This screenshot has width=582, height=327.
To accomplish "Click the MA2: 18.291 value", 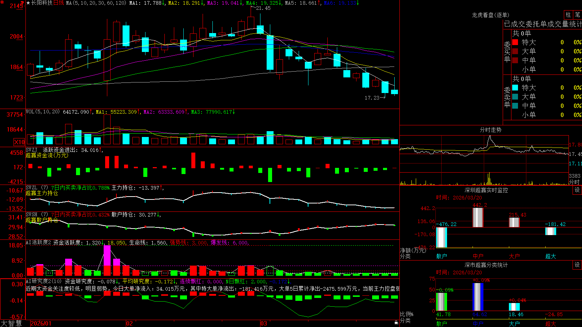I will (x=184, y=3).
